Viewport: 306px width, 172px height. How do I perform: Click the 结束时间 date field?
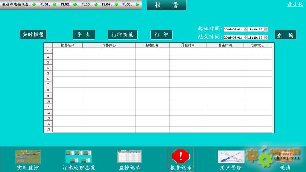point(233,37)
